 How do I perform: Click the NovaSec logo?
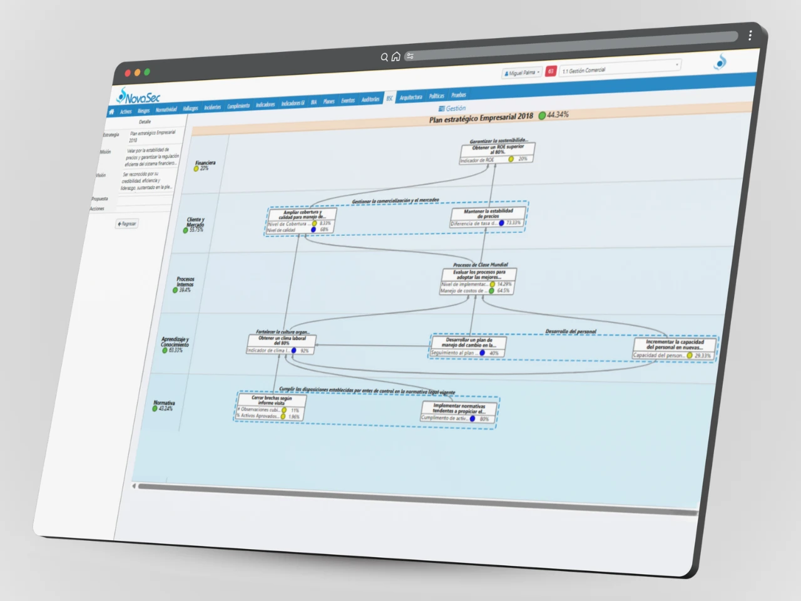[x=139, y=96]
